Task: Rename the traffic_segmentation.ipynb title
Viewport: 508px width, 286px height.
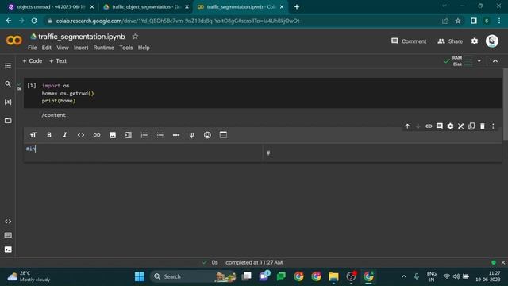Action: (81, 37)
